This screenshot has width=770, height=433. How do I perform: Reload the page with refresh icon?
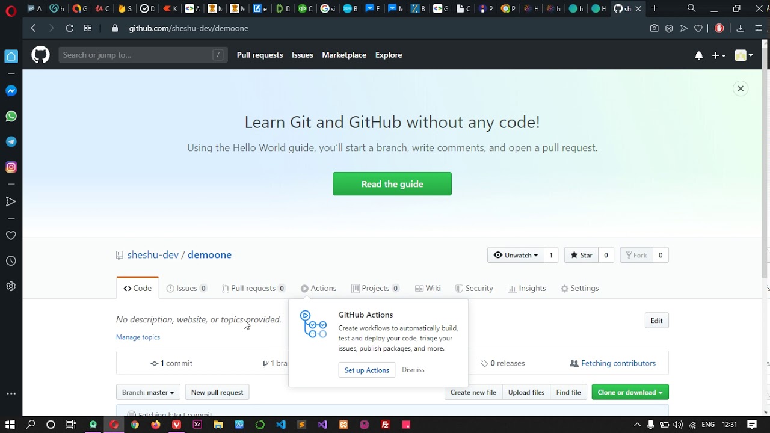[x=70, y=28]
